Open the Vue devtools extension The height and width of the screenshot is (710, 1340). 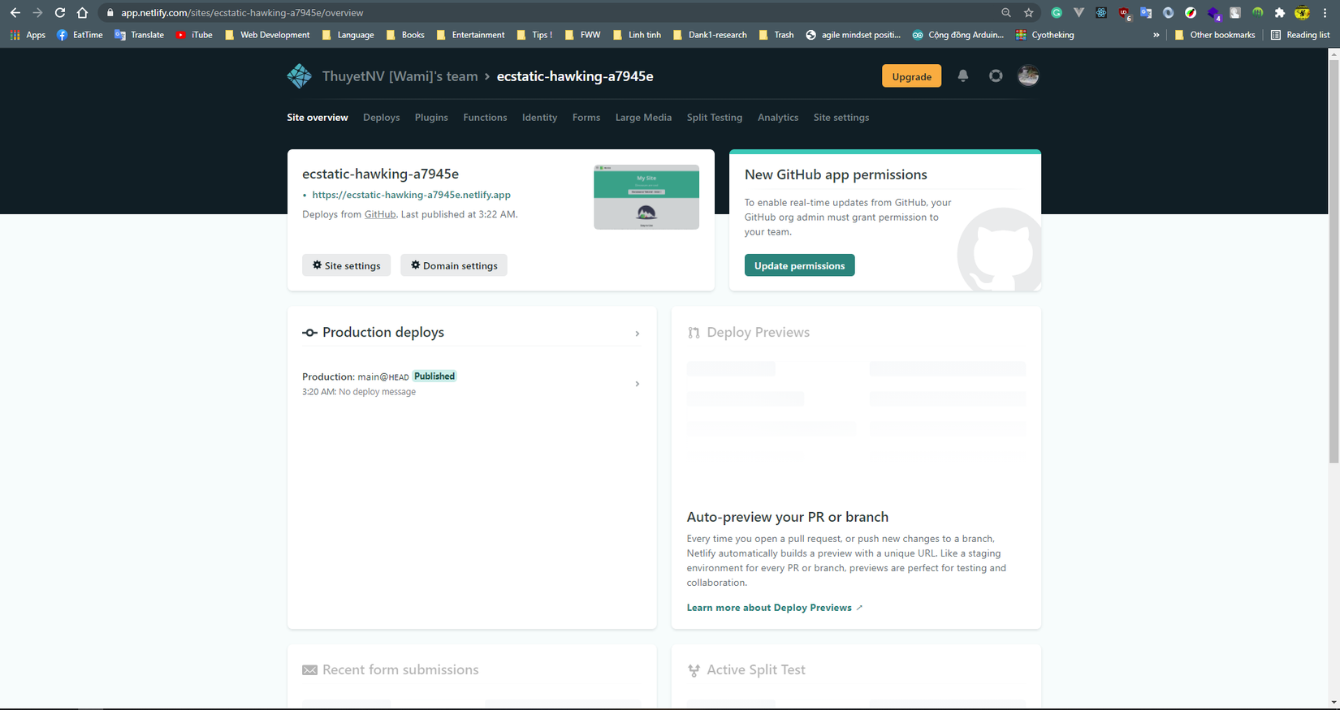(x=1078, y=13)
